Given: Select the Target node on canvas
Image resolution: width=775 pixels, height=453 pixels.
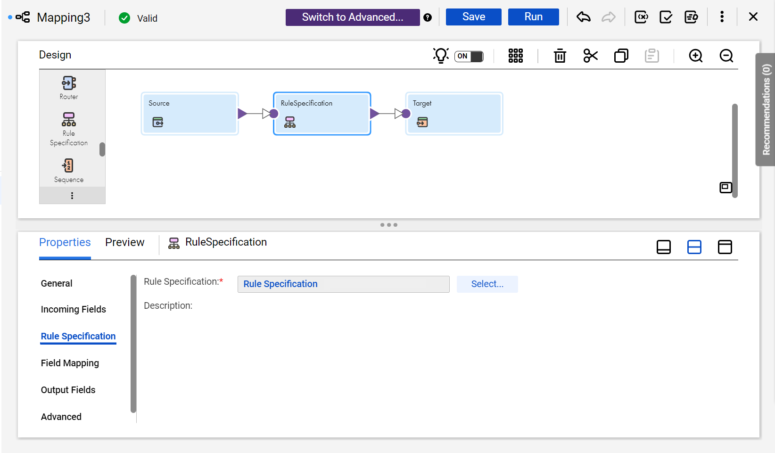Looking at the screenshot, I should (x=454, y=114).
